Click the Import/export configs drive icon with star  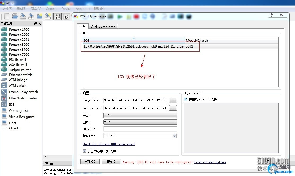48,16
